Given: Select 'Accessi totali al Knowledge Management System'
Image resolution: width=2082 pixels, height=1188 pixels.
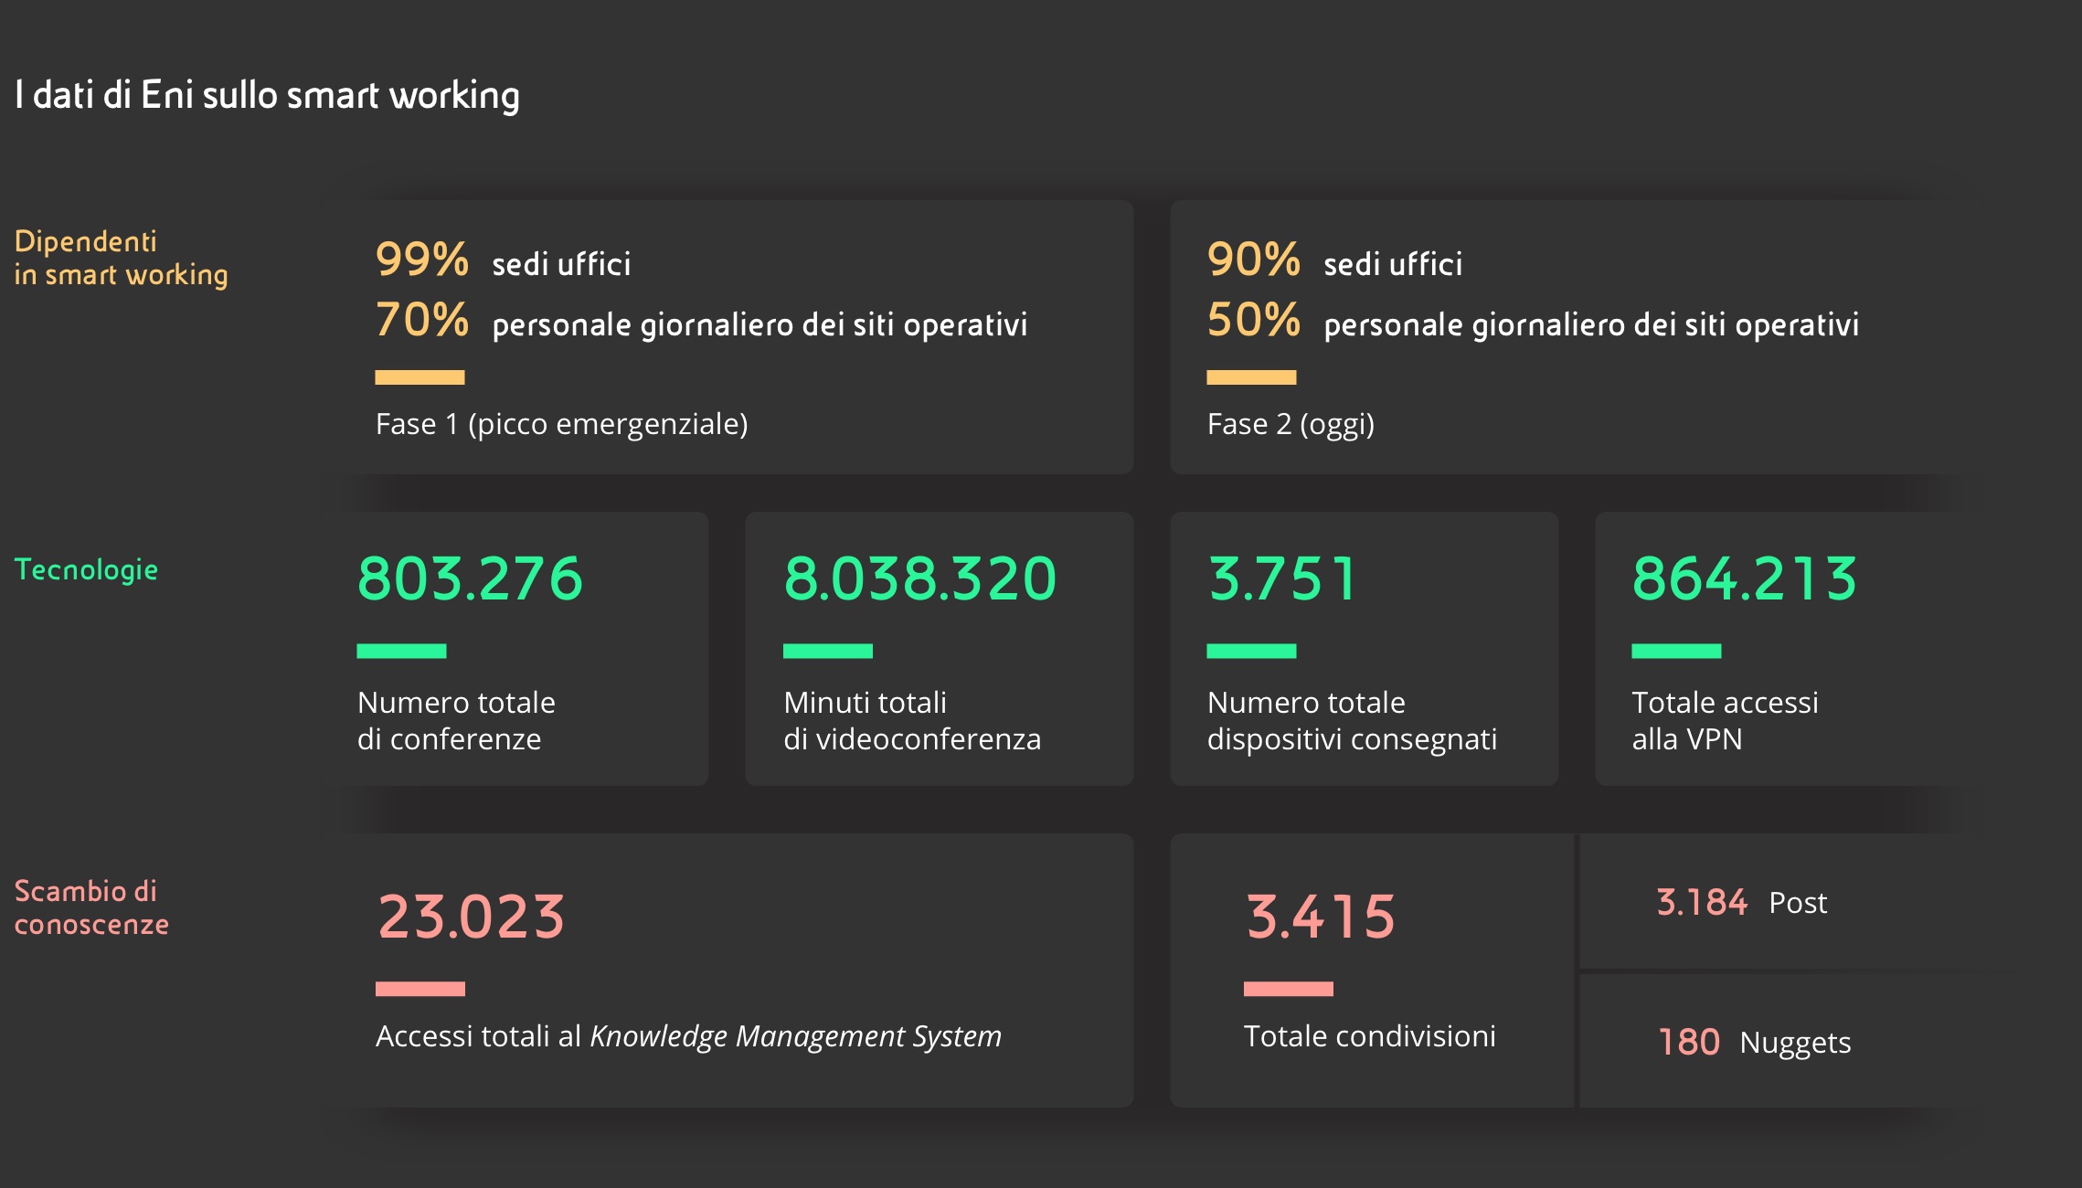Looking at the screenshot, I should click(689, 1036).
